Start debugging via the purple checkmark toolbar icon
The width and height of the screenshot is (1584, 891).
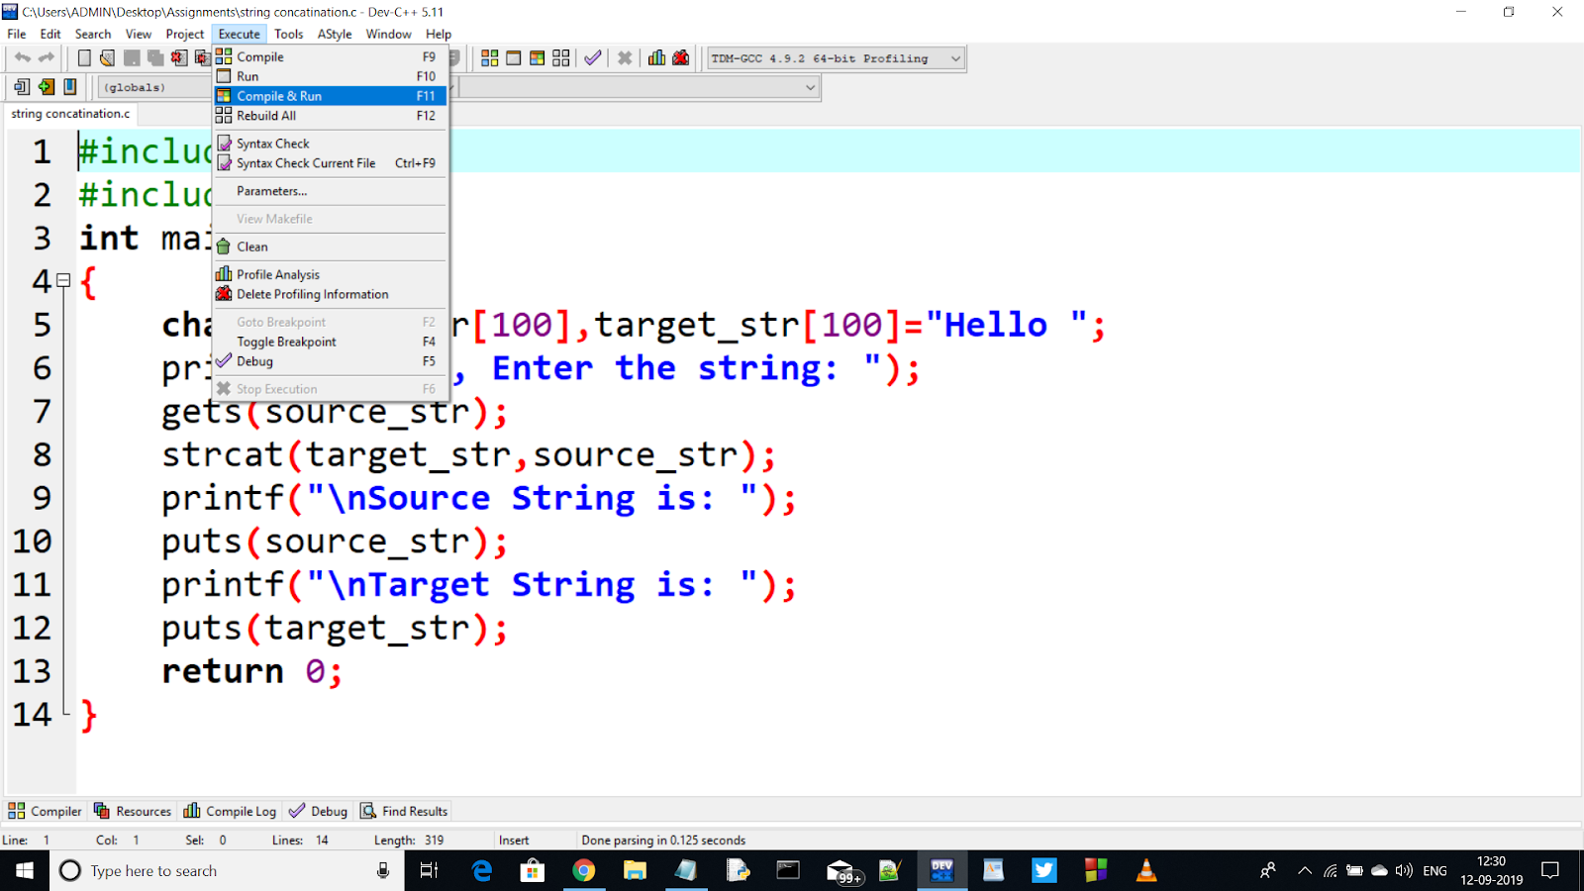592,57
